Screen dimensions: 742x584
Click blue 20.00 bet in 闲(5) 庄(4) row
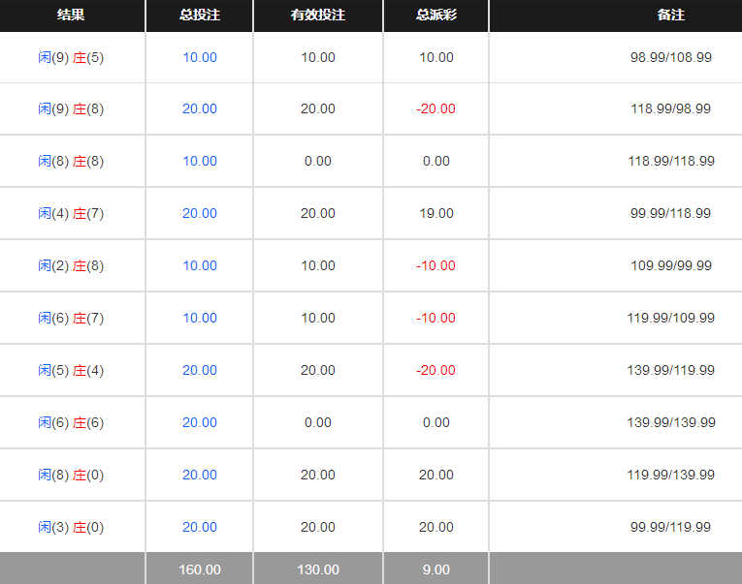click(200, 370)
